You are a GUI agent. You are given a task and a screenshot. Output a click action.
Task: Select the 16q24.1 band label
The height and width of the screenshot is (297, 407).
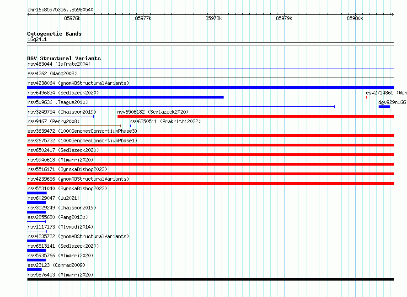tap(37, 39)
